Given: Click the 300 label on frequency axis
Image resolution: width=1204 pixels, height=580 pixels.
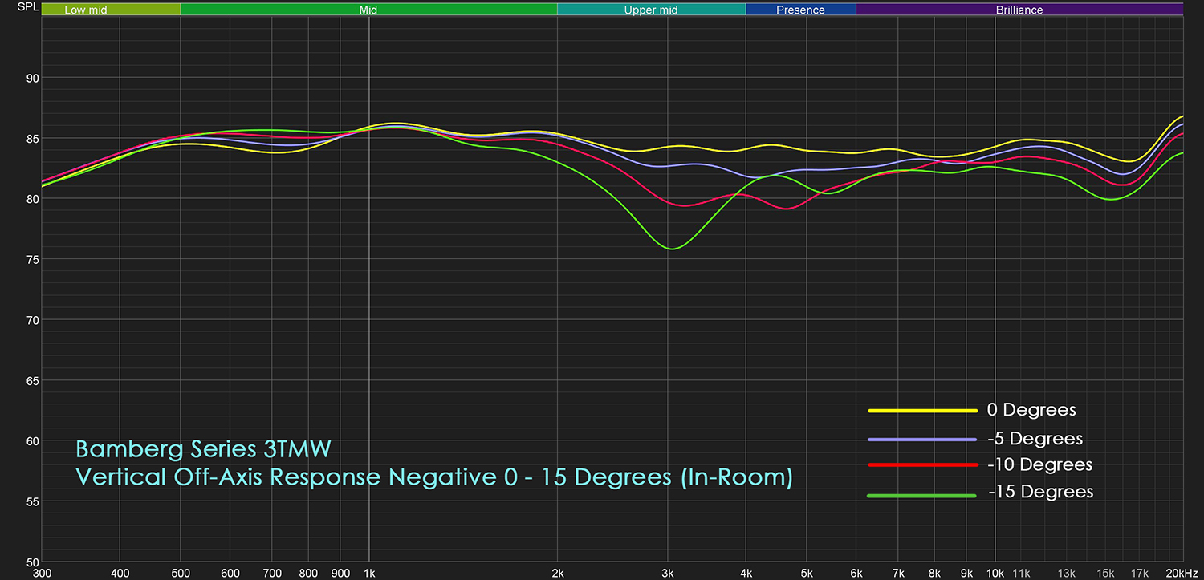Looking at the screenshot, I should [x=42, y=573].
